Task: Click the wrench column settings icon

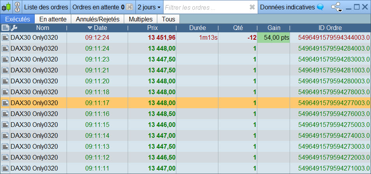Action: [x=14, y=28]
